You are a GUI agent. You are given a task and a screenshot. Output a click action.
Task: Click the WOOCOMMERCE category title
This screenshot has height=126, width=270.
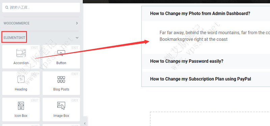pyautogui.click(x=17, y=23)
